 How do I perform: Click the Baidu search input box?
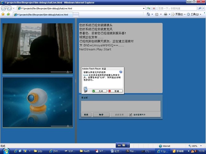click(177, 8)
